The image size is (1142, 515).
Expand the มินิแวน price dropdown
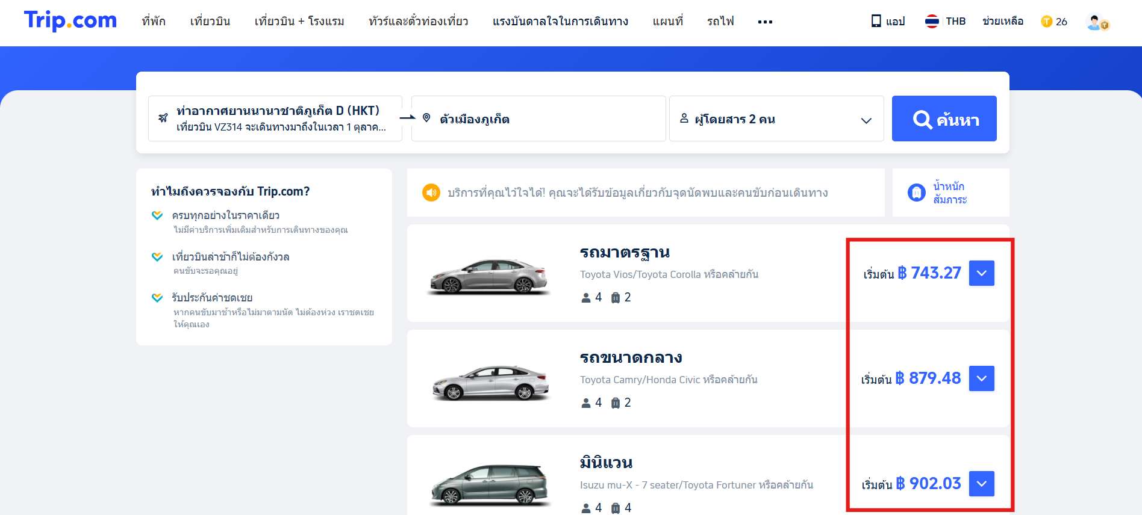982,484
